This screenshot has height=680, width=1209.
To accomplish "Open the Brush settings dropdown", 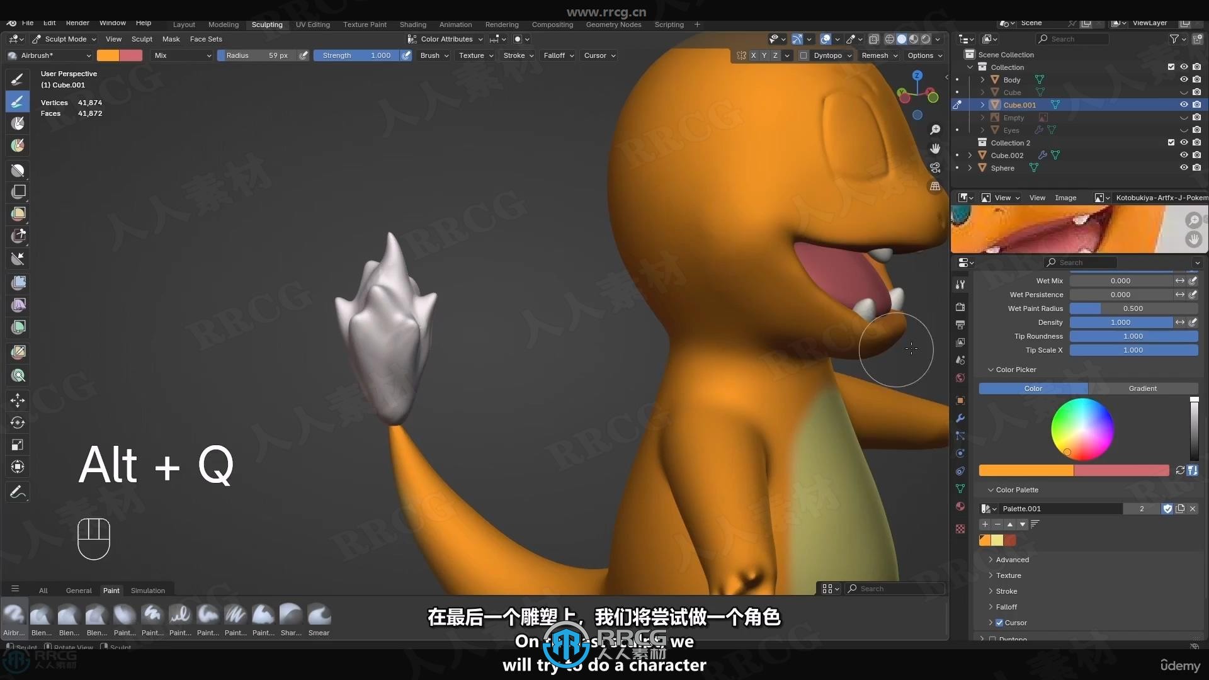I will point(434,55).
